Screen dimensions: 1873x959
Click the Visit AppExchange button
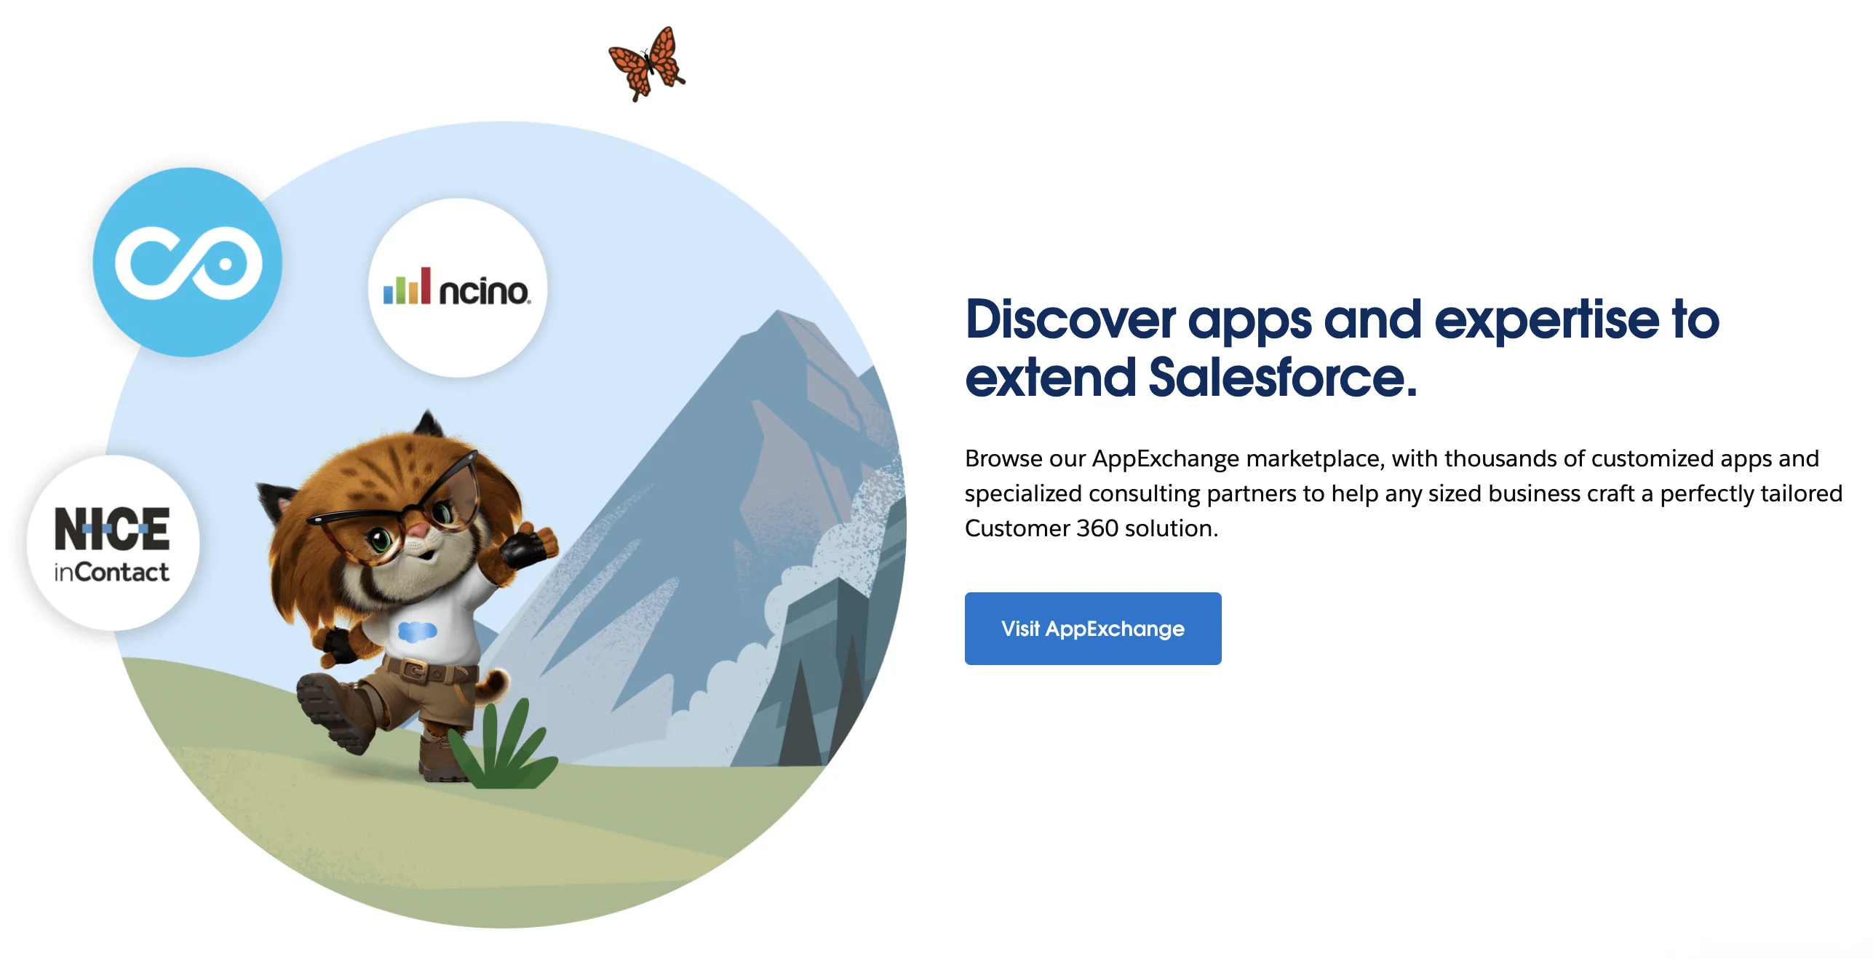point(1092,628)
